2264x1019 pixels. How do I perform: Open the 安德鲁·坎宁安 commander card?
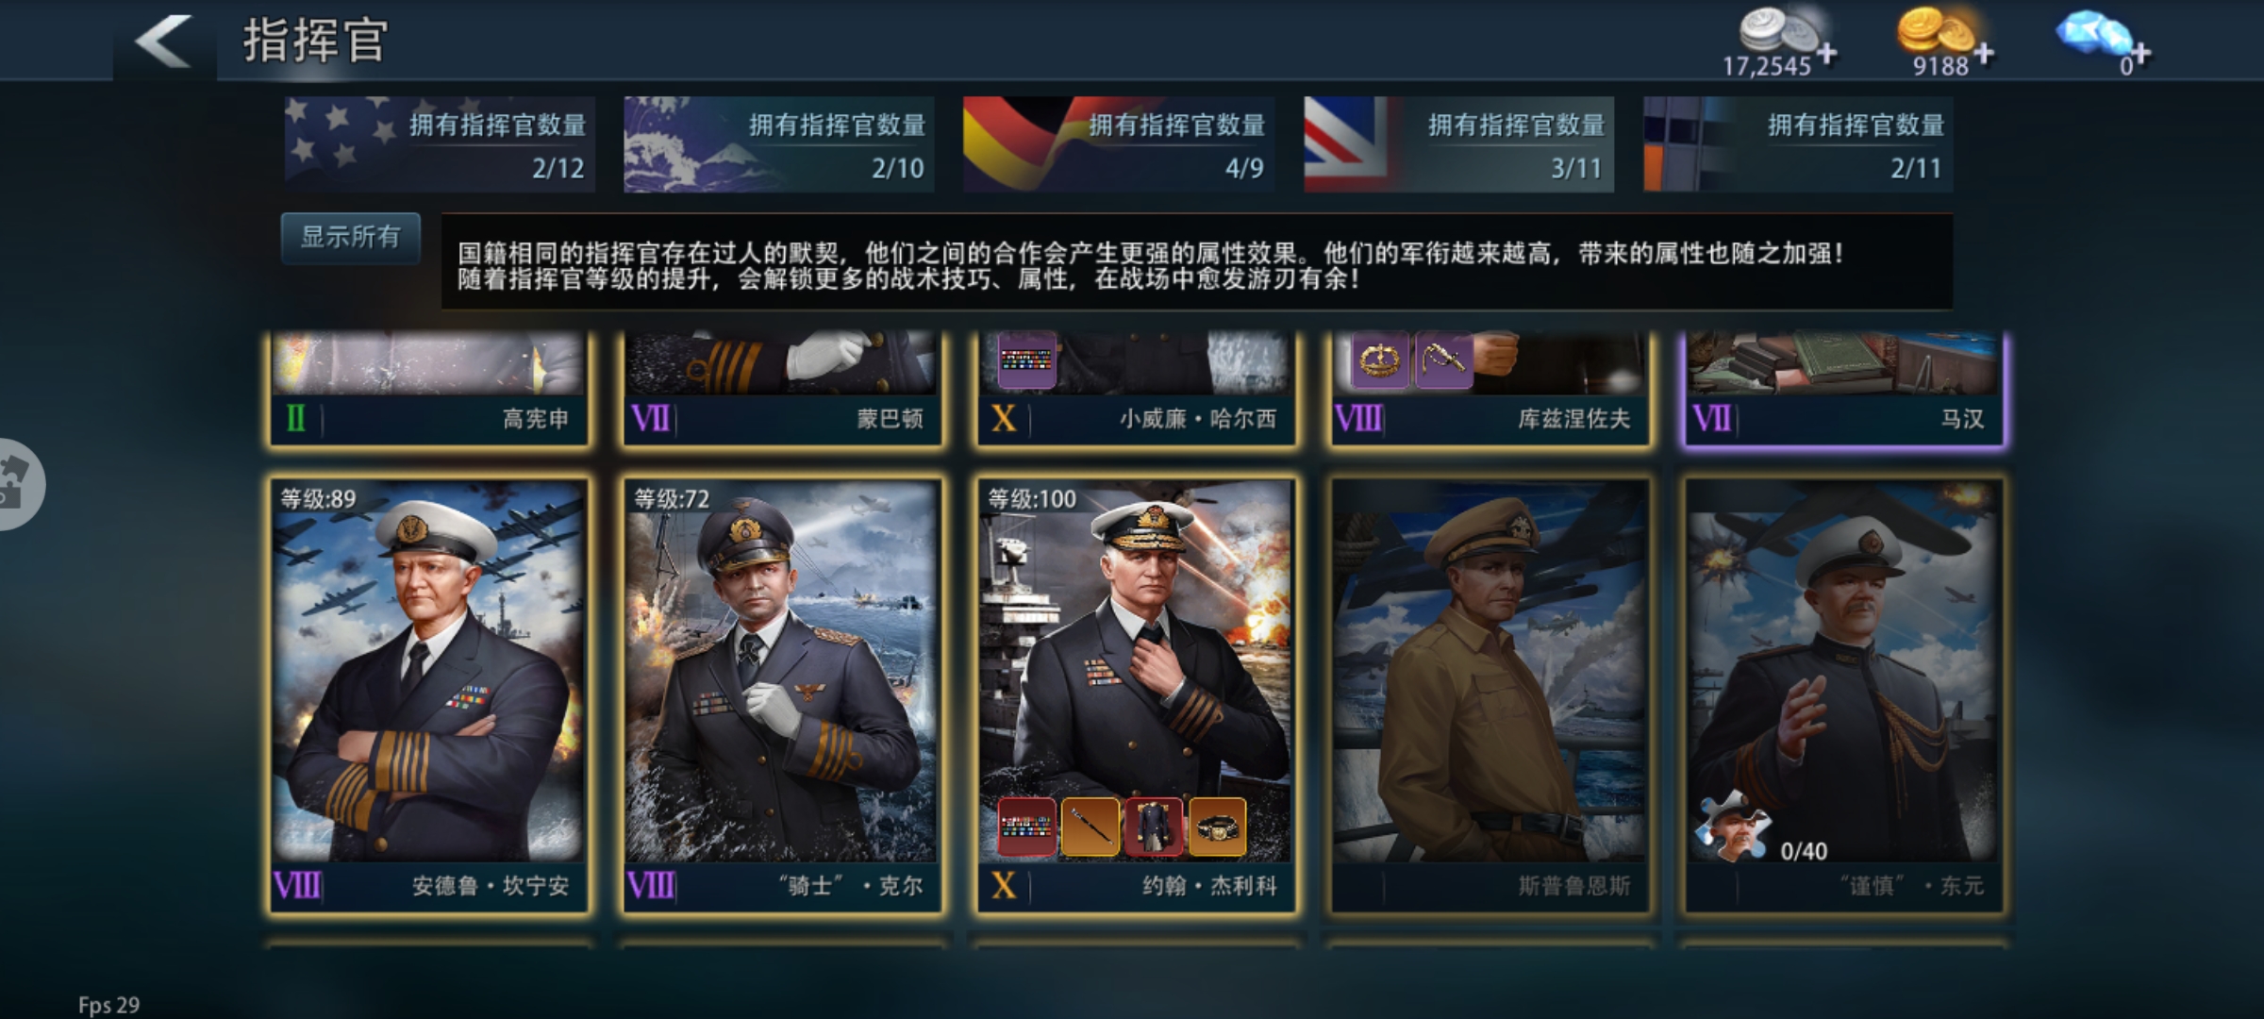click(x=428, y=695)
